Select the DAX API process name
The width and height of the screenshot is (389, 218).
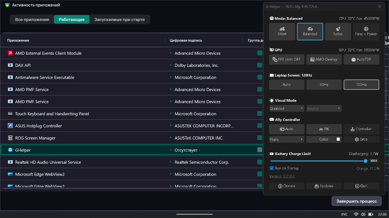coord(23,65)
